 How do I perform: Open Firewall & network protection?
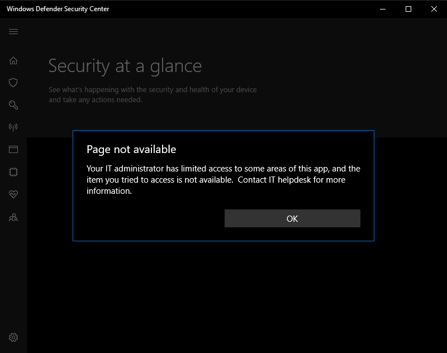click(x=13, y=127)
